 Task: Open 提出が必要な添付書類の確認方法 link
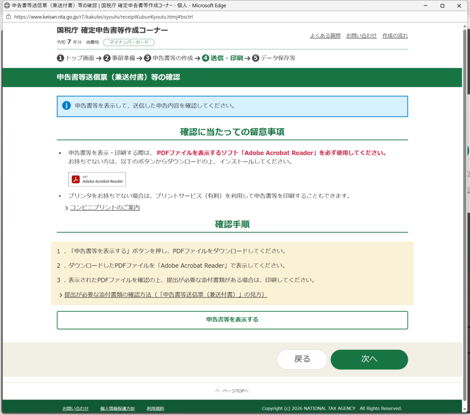click(165, 294)
